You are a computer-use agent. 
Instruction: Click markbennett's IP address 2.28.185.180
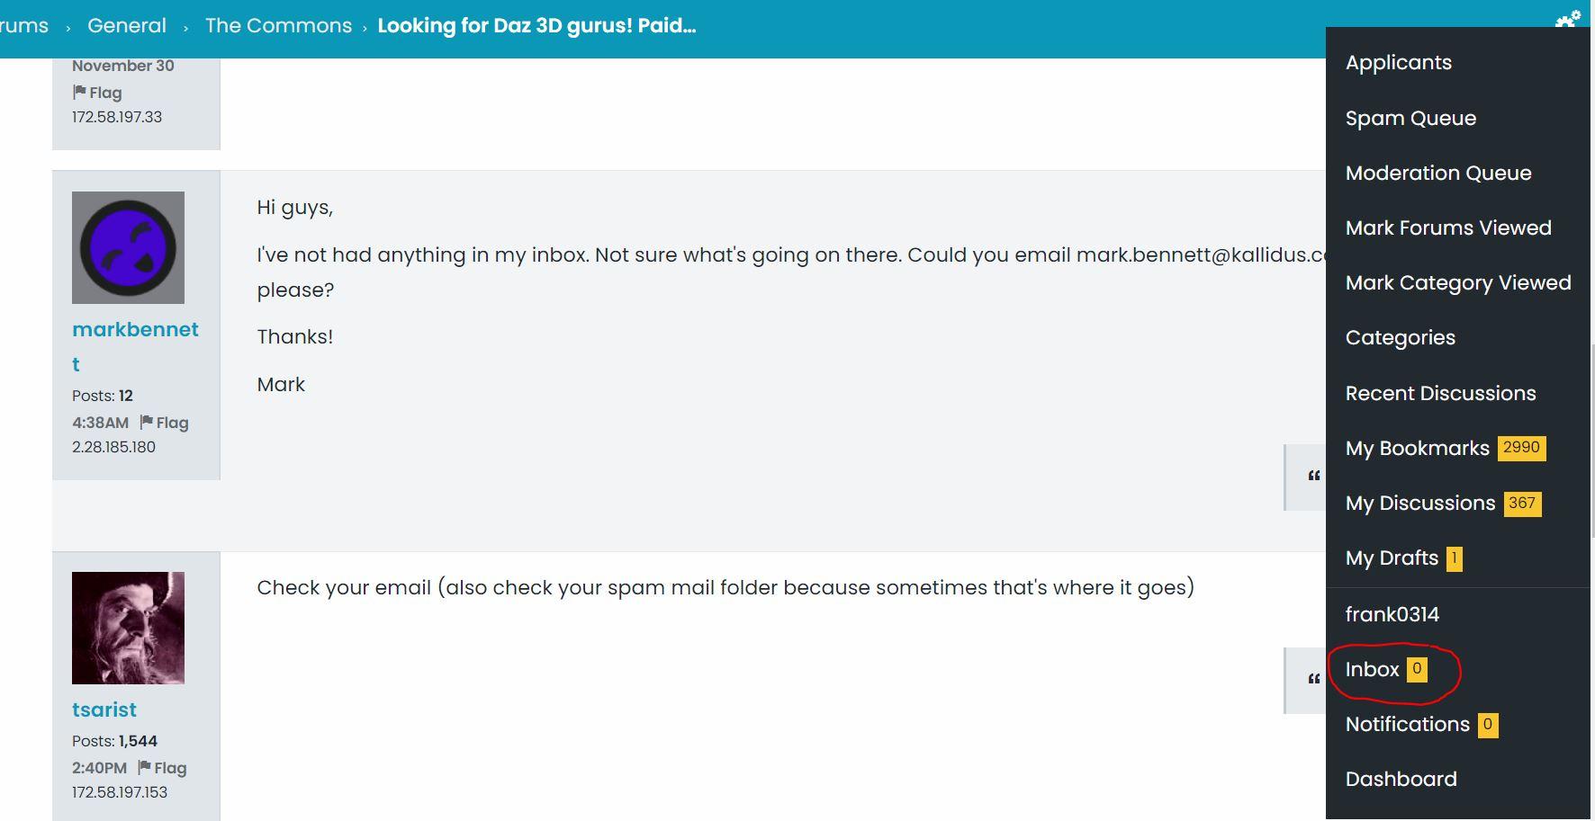pos(113,447)
